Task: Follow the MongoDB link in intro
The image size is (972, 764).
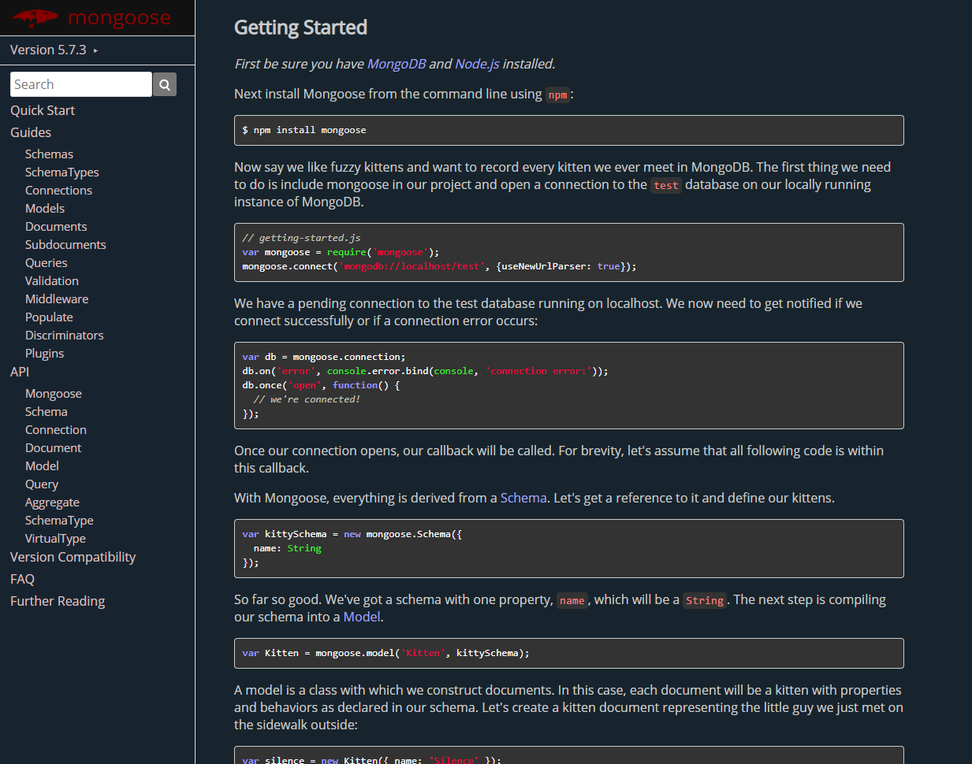Action: (397, 64)
